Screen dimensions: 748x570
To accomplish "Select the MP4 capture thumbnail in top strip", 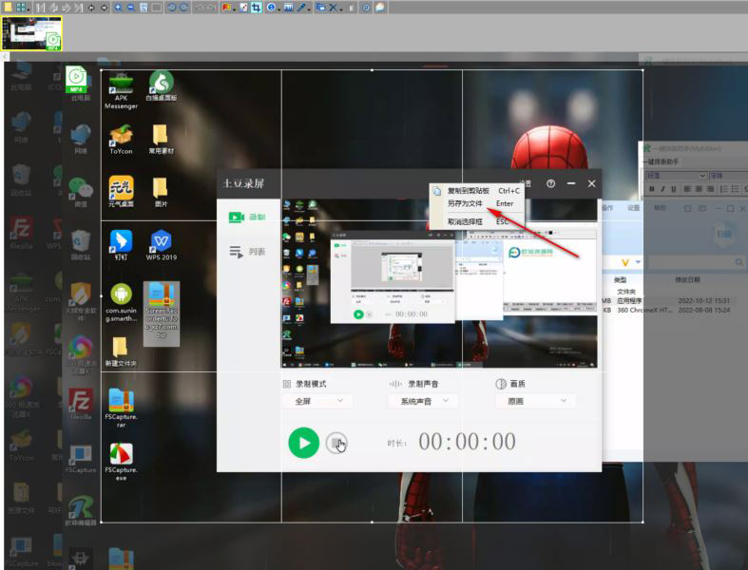I will click(x=31, y=33).
